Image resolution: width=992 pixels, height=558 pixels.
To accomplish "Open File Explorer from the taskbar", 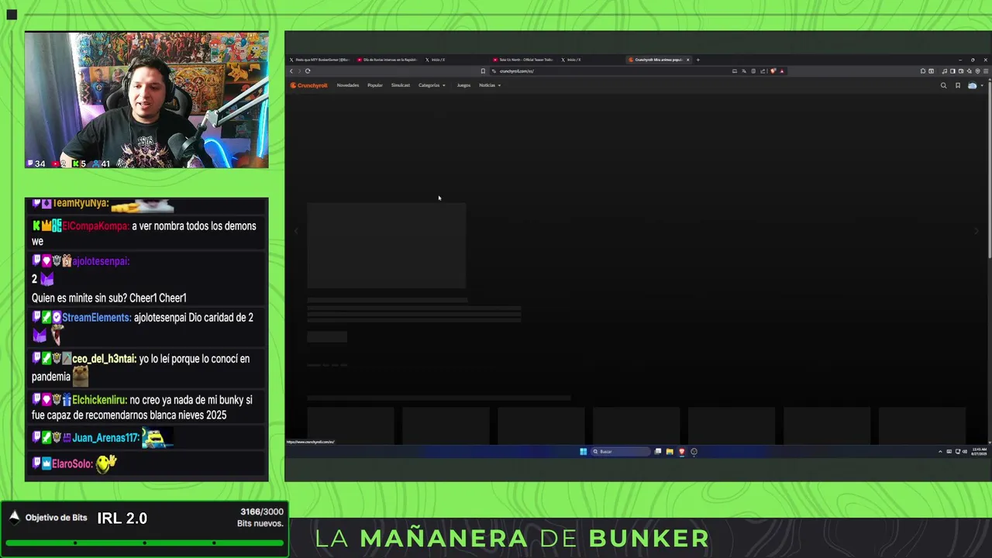I will tap(670, 452).
